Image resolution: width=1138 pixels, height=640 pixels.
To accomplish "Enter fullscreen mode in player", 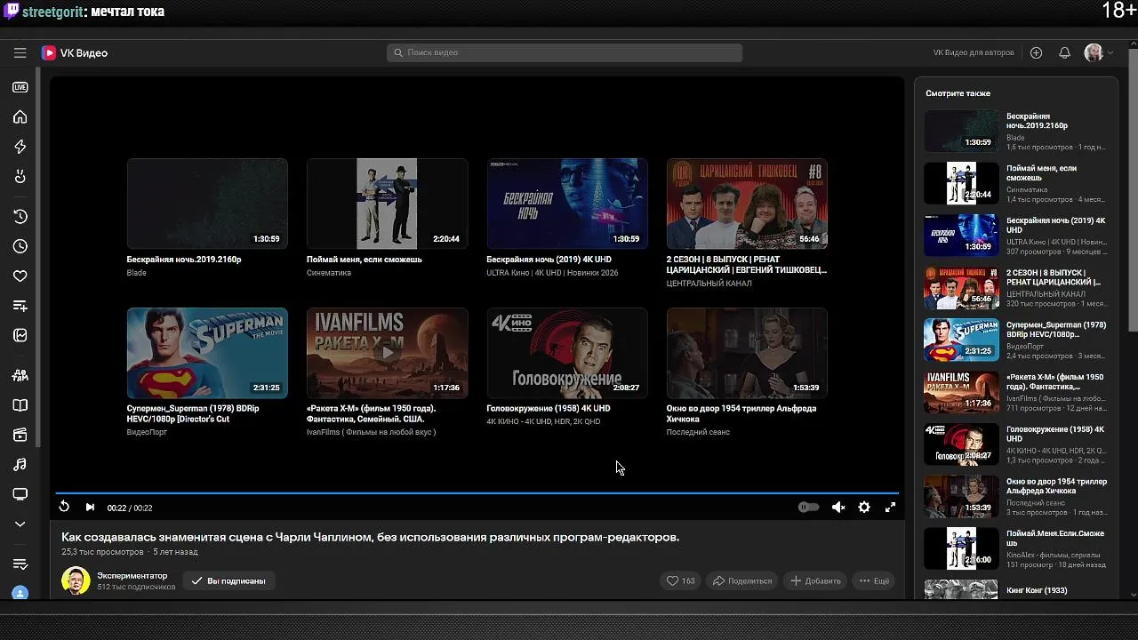I will (890, 507).
